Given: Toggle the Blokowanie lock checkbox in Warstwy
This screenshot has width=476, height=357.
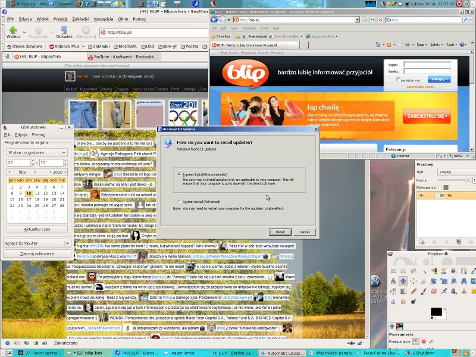Looking at the screenshot, I should point(440,187).
